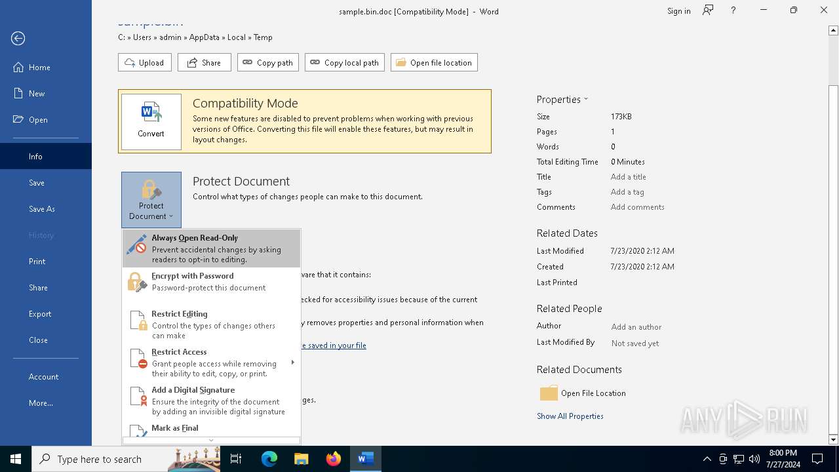Open File Location under Related Documents
Image resolution: width=839 pixels, height=472 pixels.
(x=583, y=393)
